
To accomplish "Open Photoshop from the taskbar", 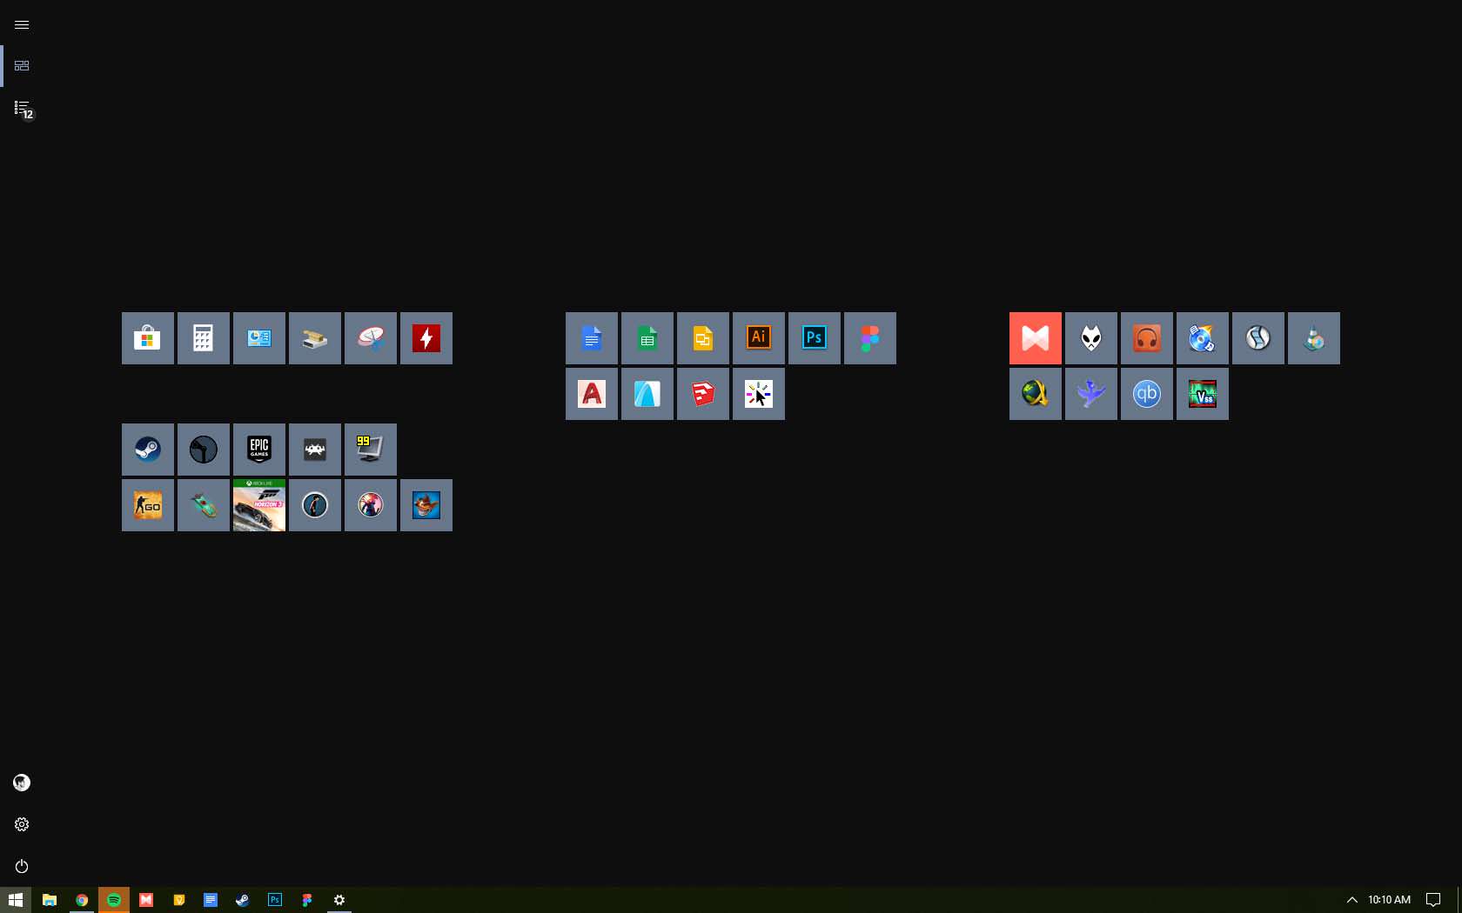I will coord(275,900).
